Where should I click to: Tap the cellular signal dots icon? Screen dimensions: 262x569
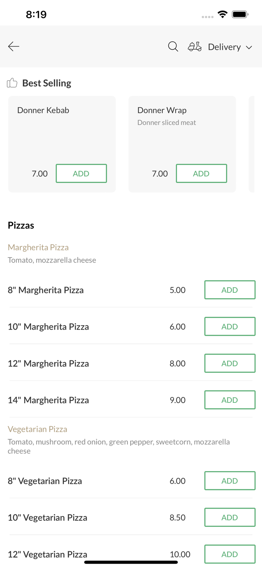click(208, 17)
